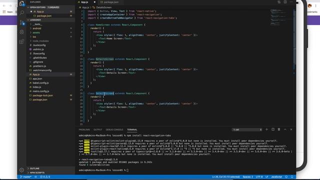The width and height of the screenshot is (320, 180).
Task: Open Apps shortcut in browser window
Action: tap(8, 12)
